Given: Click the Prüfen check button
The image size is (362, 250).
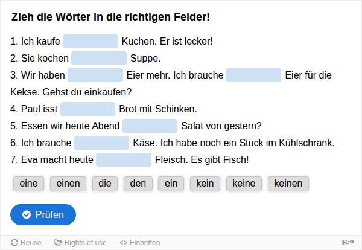Looking at the screenshot, I should tap(43, 214).
